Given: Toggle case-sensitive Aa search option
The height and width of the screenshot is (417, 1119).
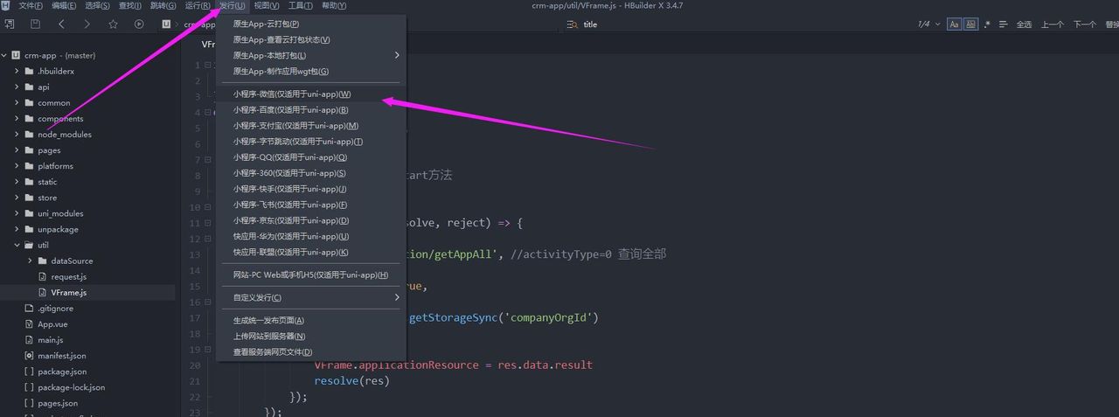Looking at the screenshot, I should [x=955, y=24].
